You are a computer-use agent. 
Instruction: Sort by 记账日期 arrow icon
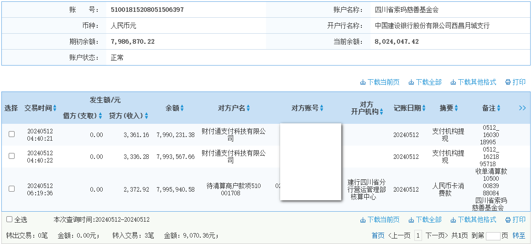coord(423,108)
